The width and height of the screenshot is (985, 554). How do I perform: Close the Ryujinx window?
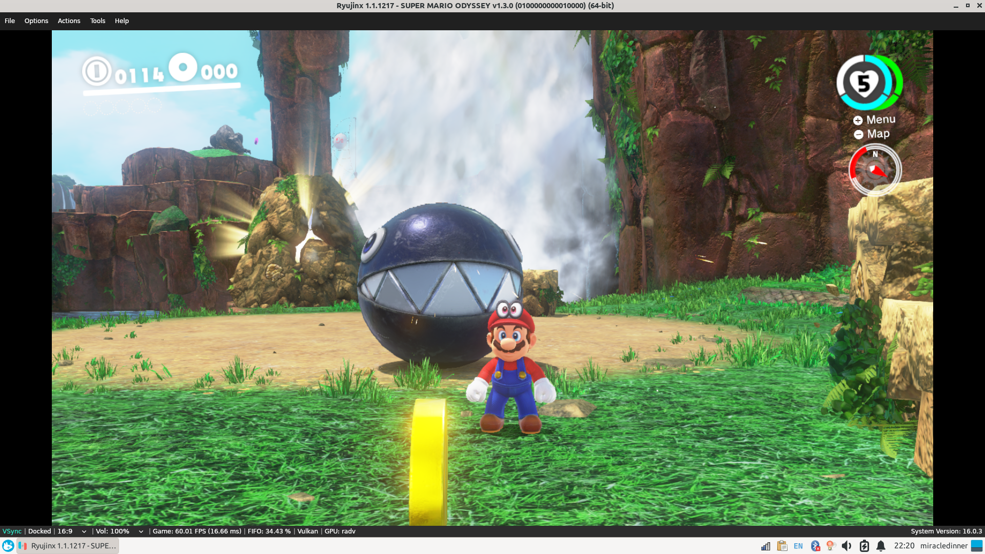(979, 6)
